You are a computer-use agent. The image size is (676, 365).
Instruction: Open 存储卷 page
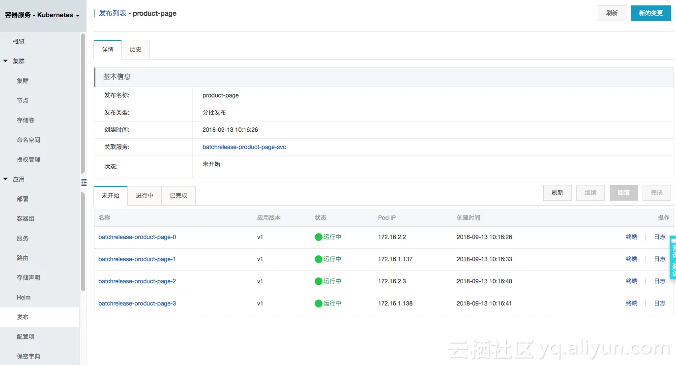click(26, 121)
